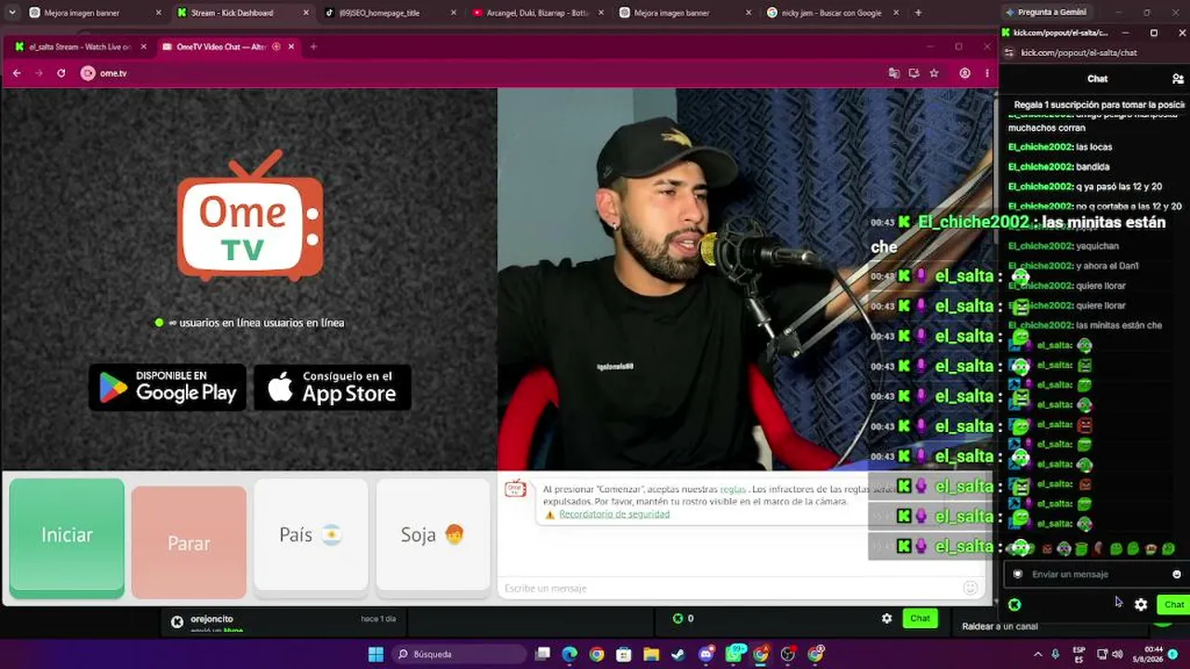The height and width of the screenshot is (669, 1190).
Task: Close the Stream - Kick Dashboard tab
Action: coord(306,13)
